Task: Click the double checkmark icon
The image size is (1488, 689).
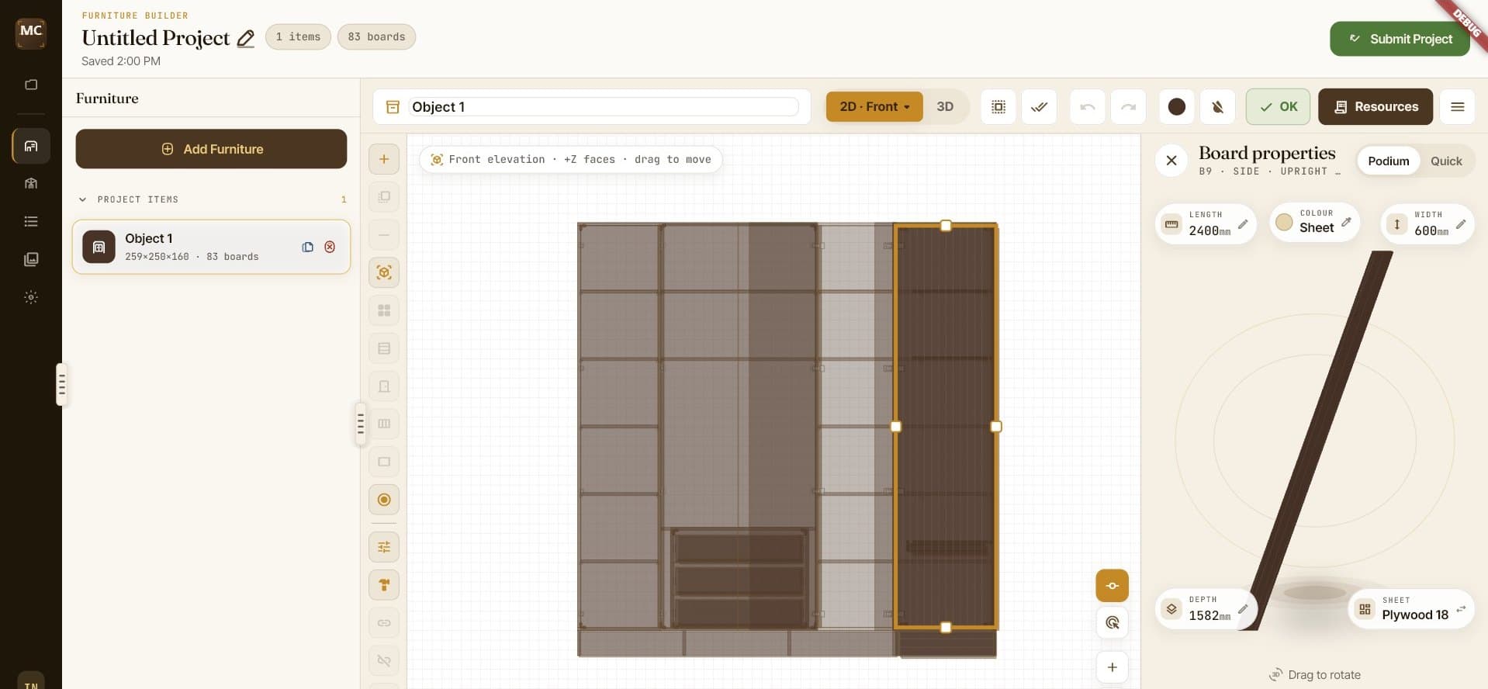Action: click(x=1040, y=107)
